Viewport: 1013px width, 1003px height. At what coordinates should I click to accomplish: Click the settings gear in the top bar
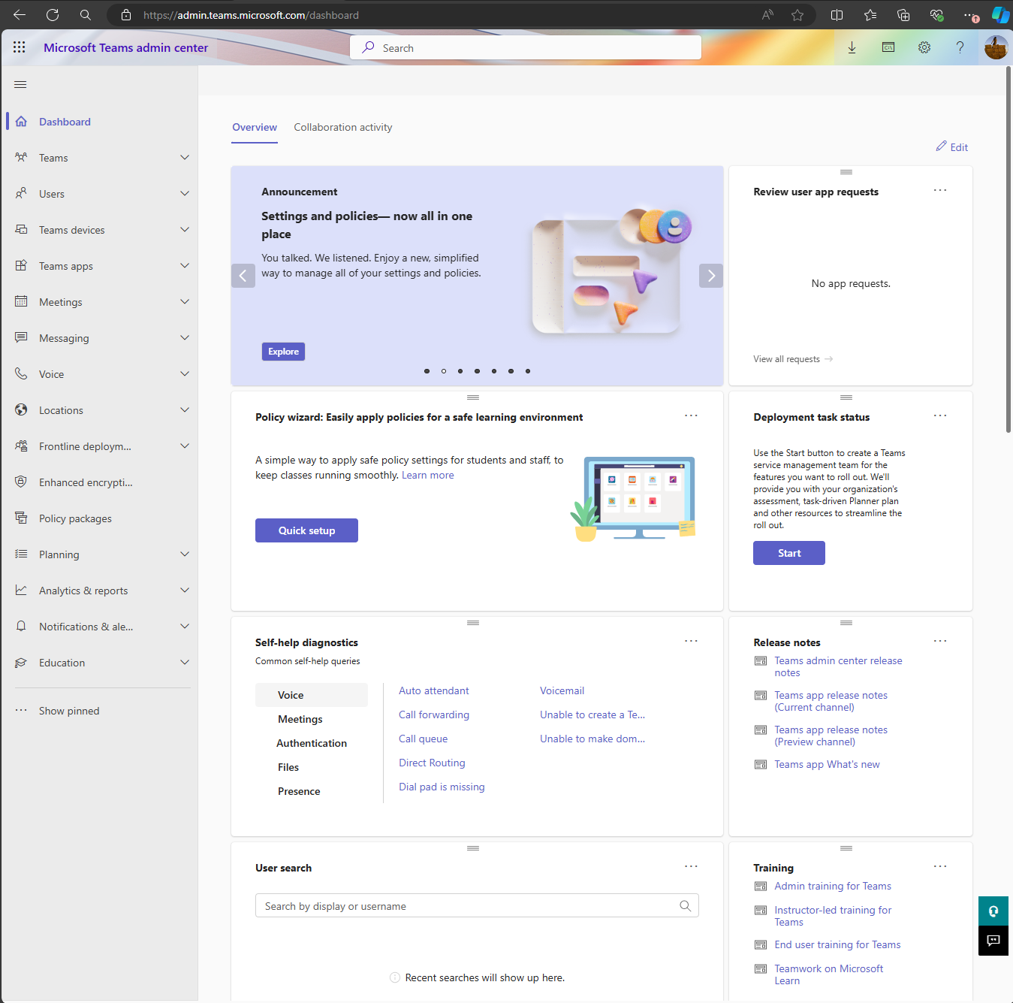[x=924, y=47]
